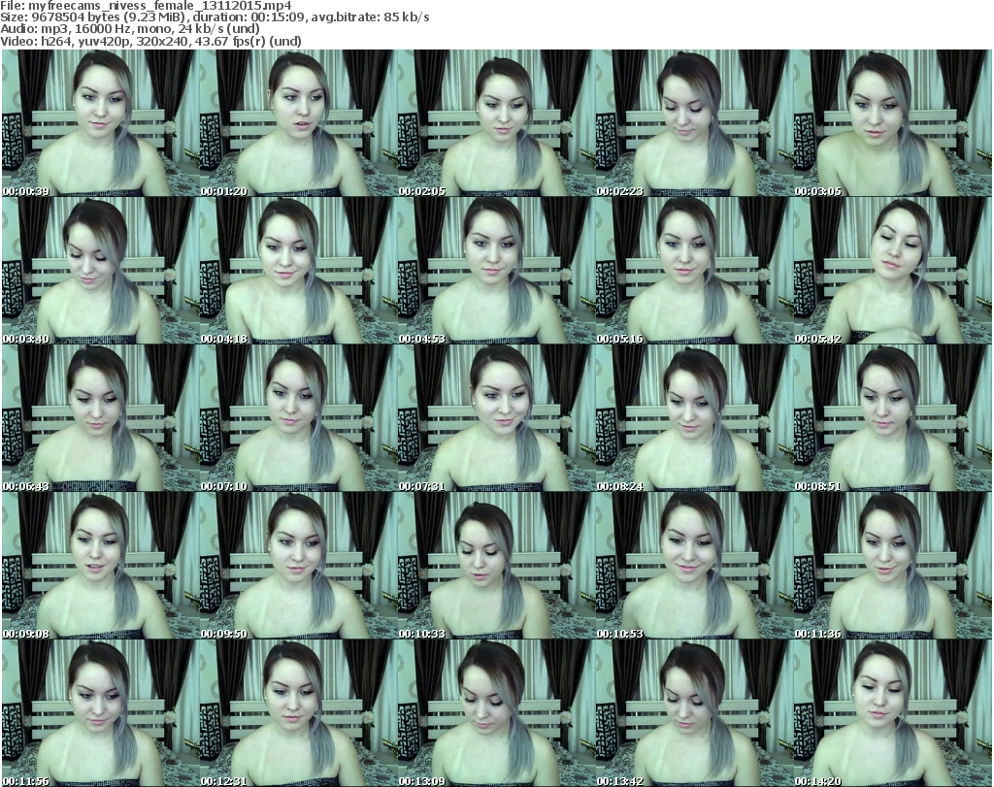The width and height of the screenshot is (994, 787).
Task: Click the 'Audio: mp3, 16000 Hz' info line
Action: tap(130, 29)
